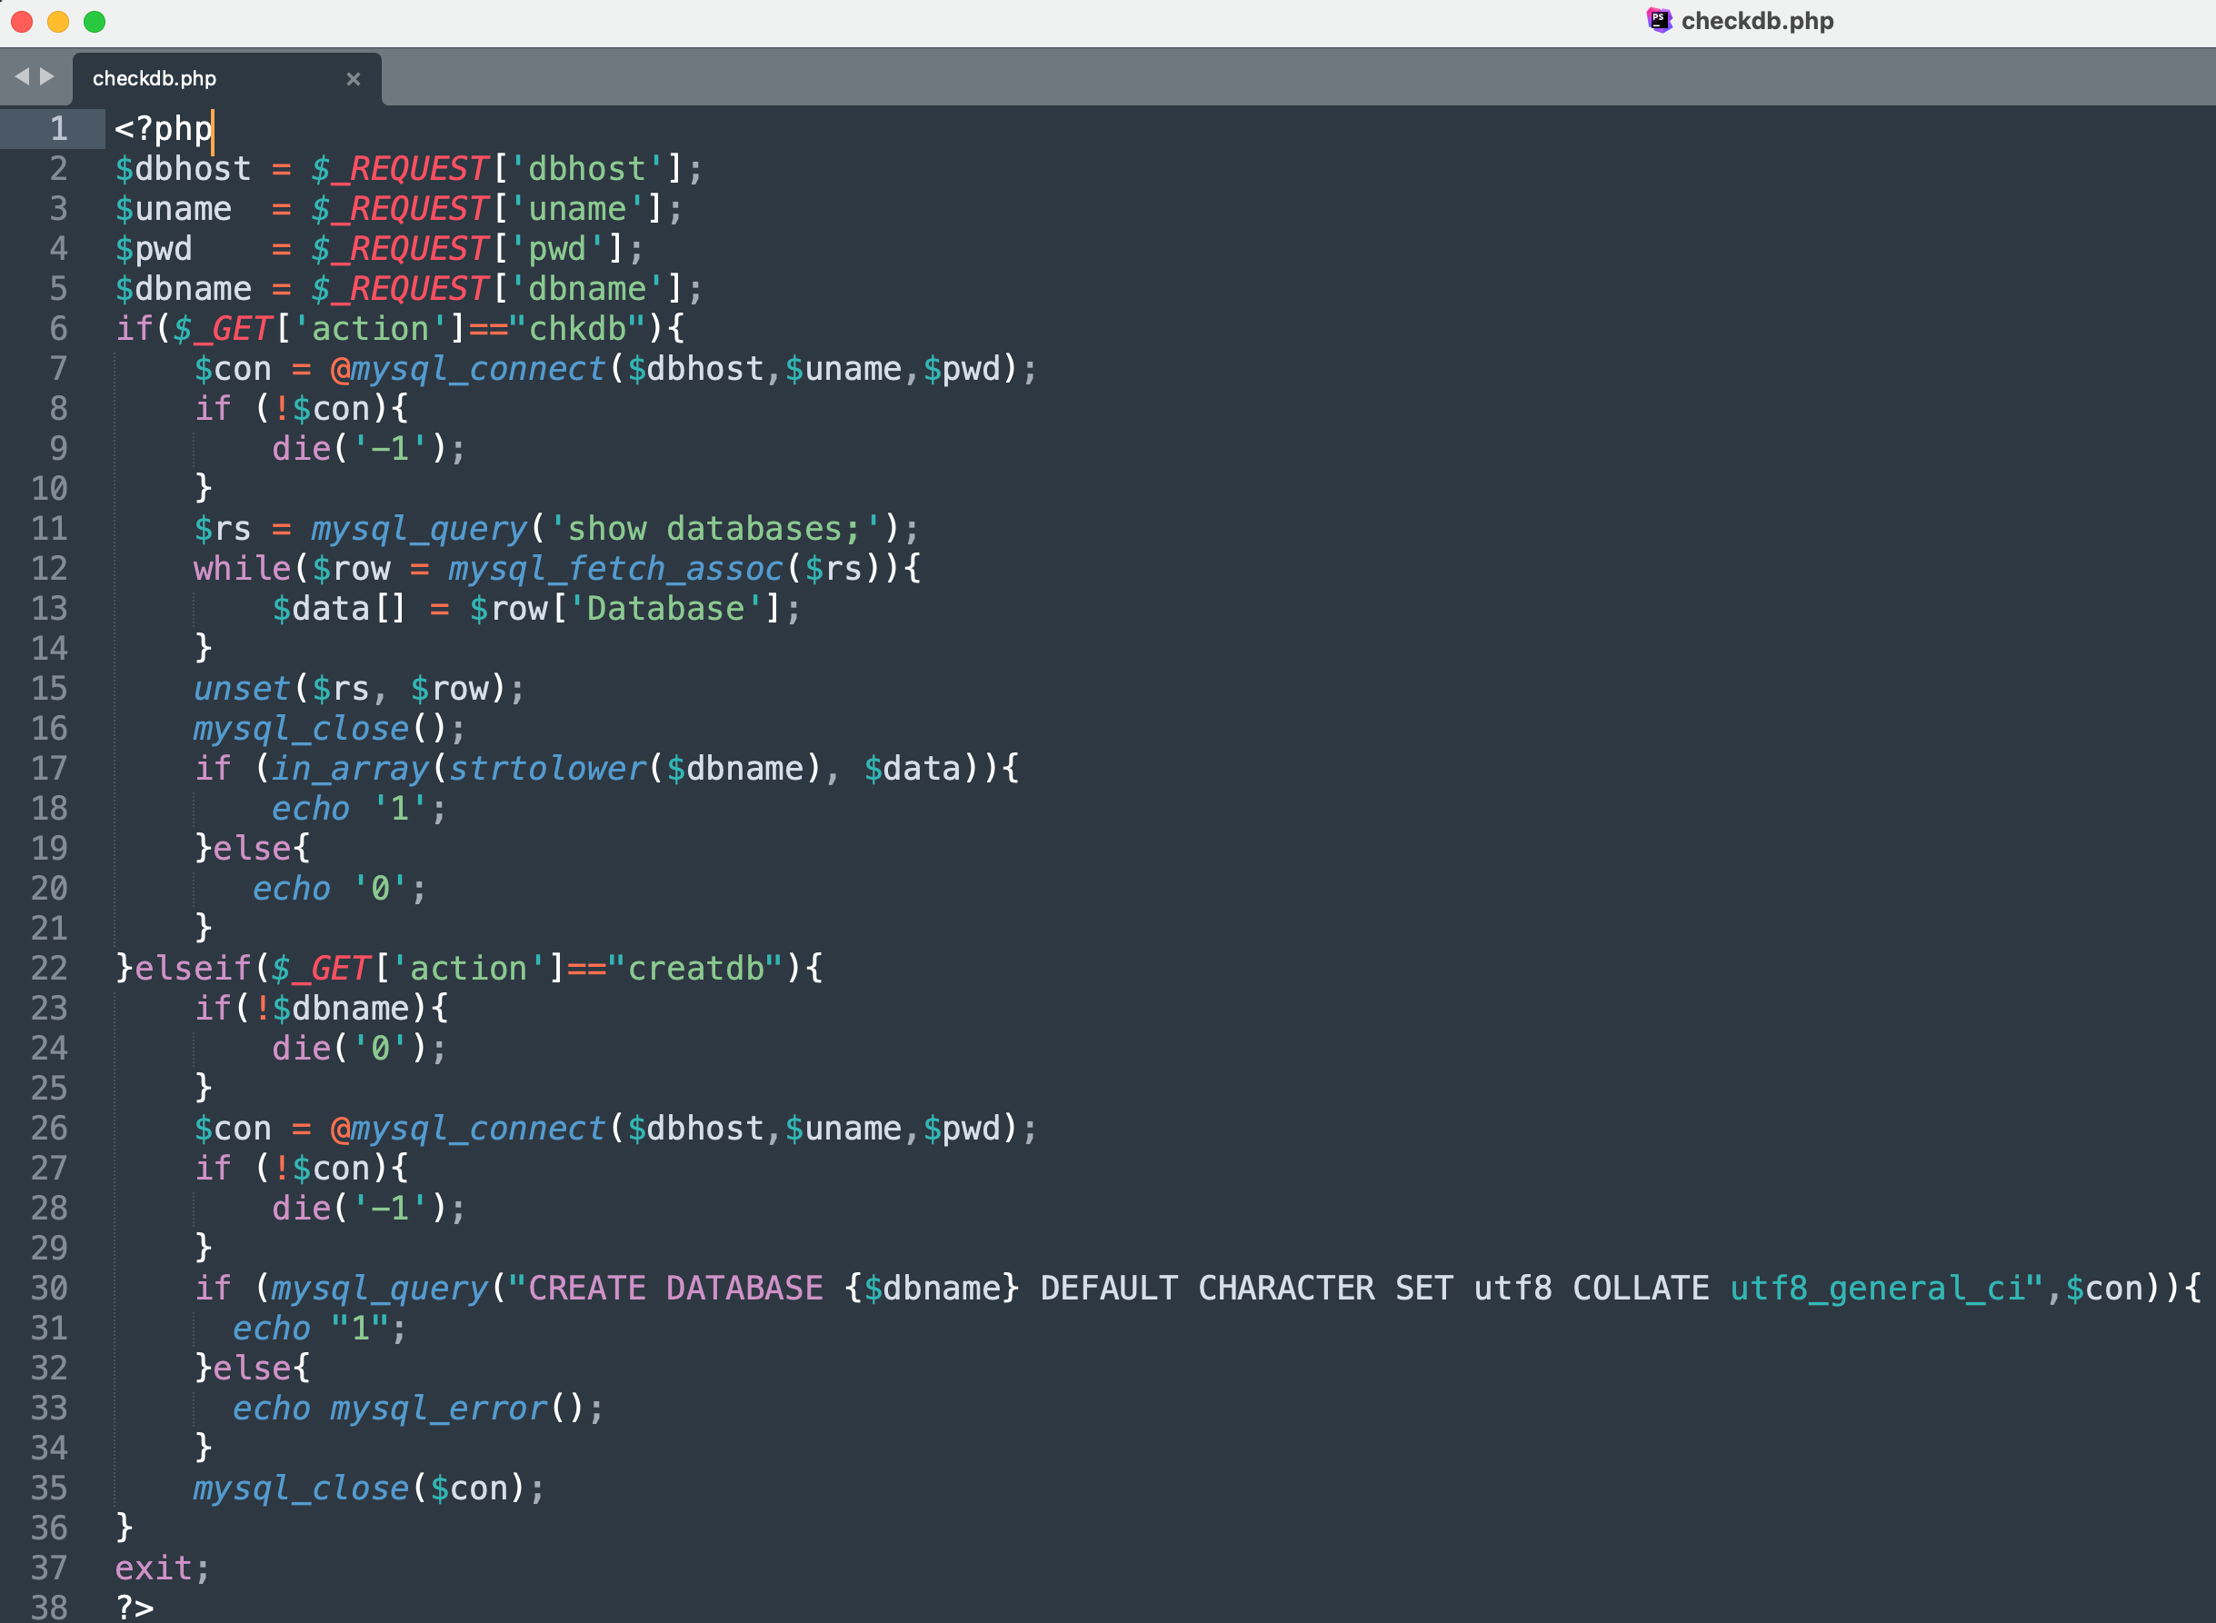Place cursor on mysql_fetch_assoc function call
The image size is (2216, 1623).
pos(615,569)
